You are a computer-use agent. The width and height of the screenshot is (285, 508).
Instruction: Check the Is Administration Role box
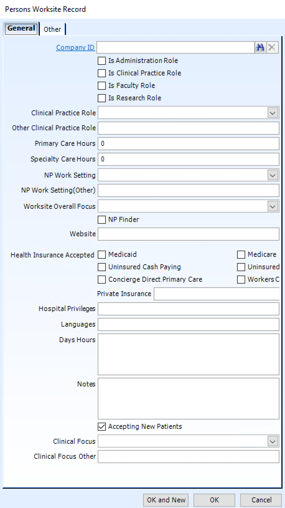[x=102, y=60]
